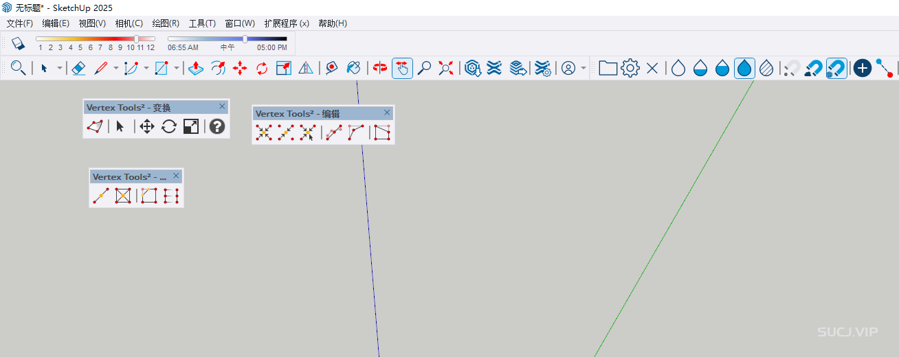Open the 绘图(R) menu
This screenshot has height=357, width=899.
(x=166, y=23)
